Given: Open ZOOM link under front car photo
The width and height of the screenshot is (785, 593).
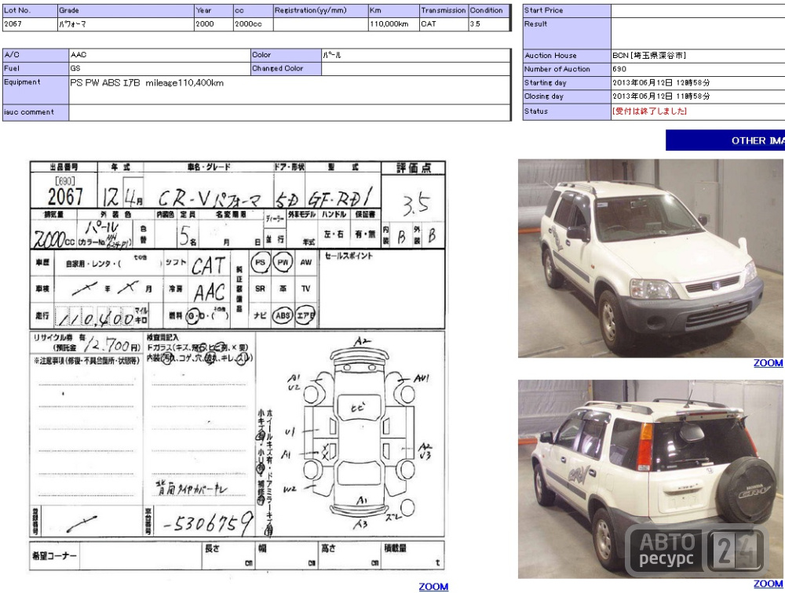Looking at the screenshot, I should (x=768, y=363).
